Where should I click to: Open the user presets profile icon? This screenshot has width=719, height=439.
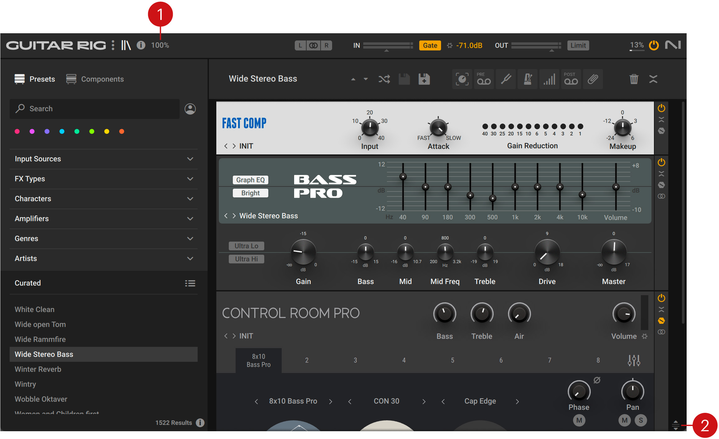point(190,109)
